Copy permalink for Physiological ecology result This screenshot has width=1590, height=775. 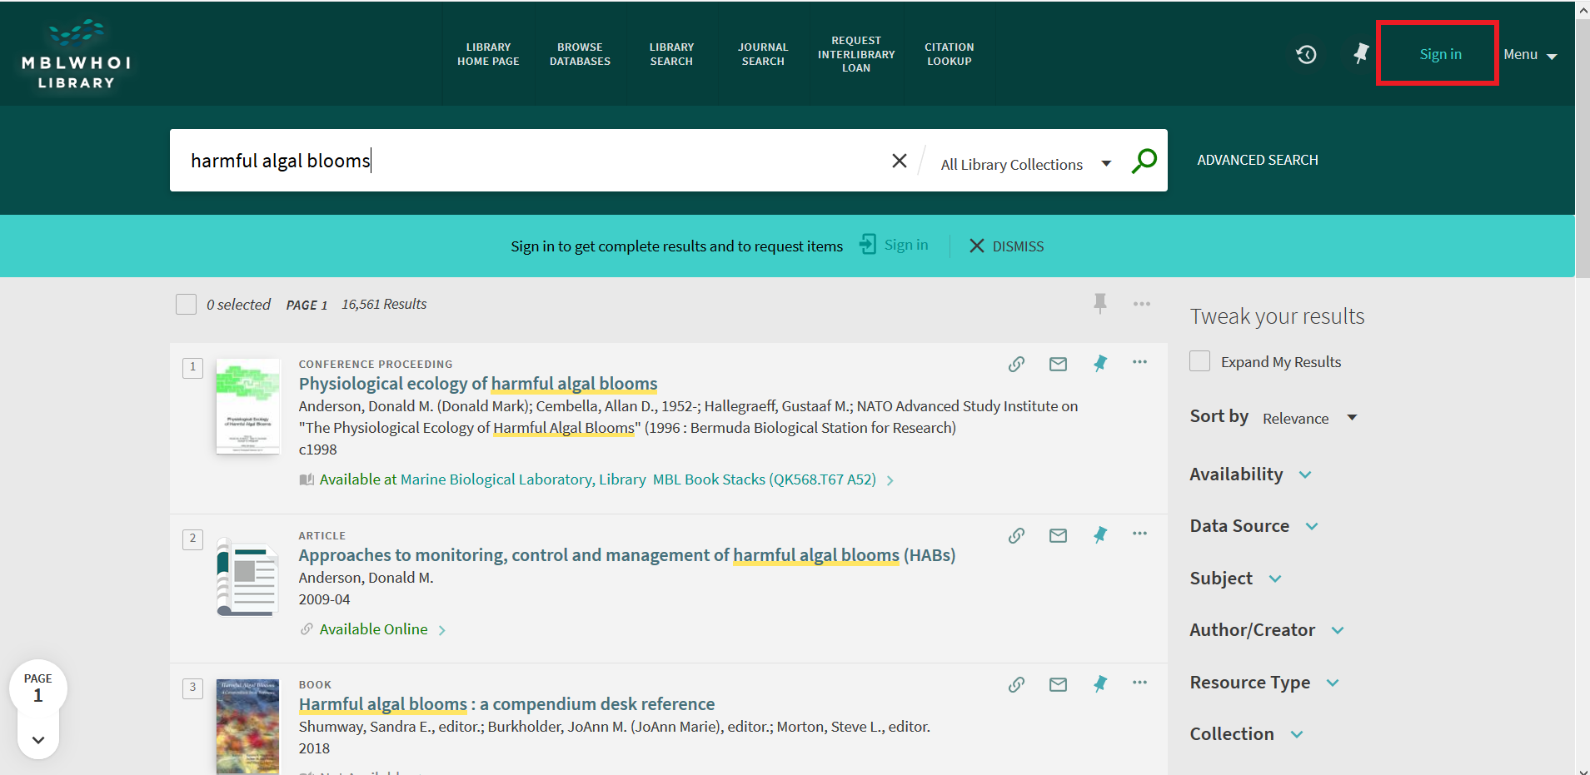(1016, 364)
